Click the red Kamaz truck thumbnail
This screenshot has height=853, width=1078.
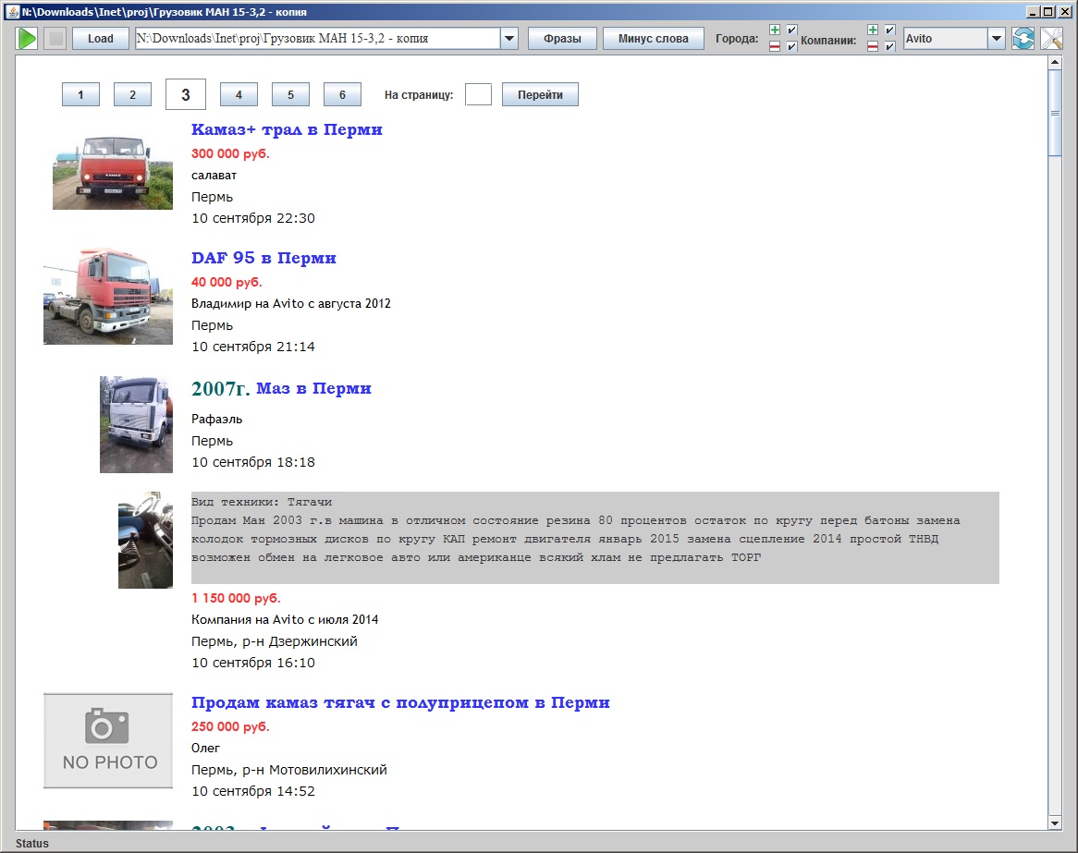pos(112,171)
